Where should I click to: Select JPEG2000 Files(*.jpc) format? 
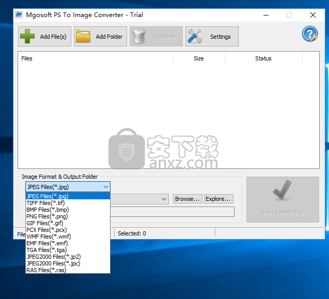coord(68,263)
